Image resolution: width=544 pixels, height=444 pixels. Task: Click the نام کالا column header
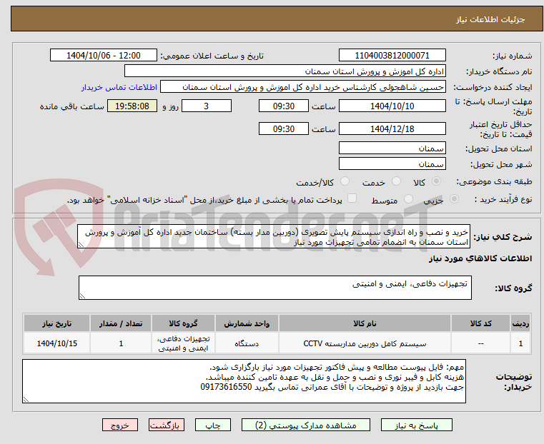pos(365,323)
